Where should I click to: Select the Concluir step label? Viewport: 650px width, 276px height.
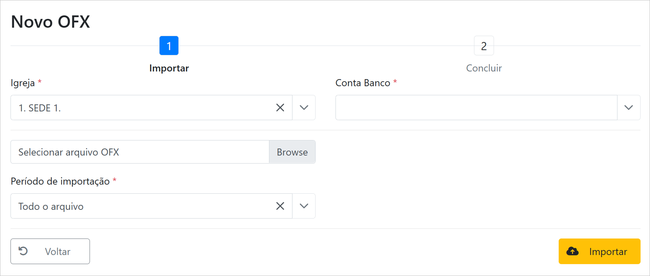[484, 68]
